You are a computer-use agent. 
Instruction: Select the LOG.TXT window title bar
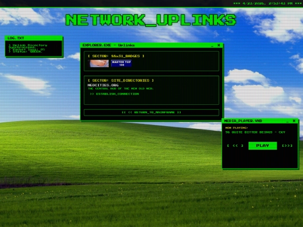[x=34, y=38]
